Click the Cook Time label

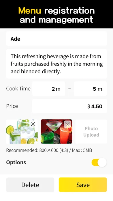[18, 89]
